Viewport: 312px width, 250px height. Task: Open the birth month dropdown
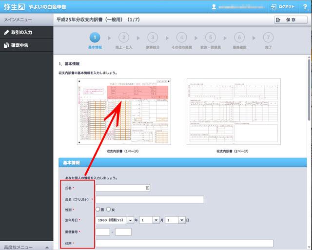tap(156, 220)
